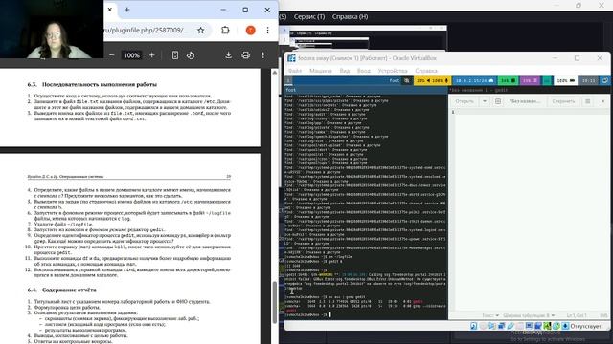Open the tab width dropdown in gedit
This screenshot has height=344, width=613.
[529, 315]
